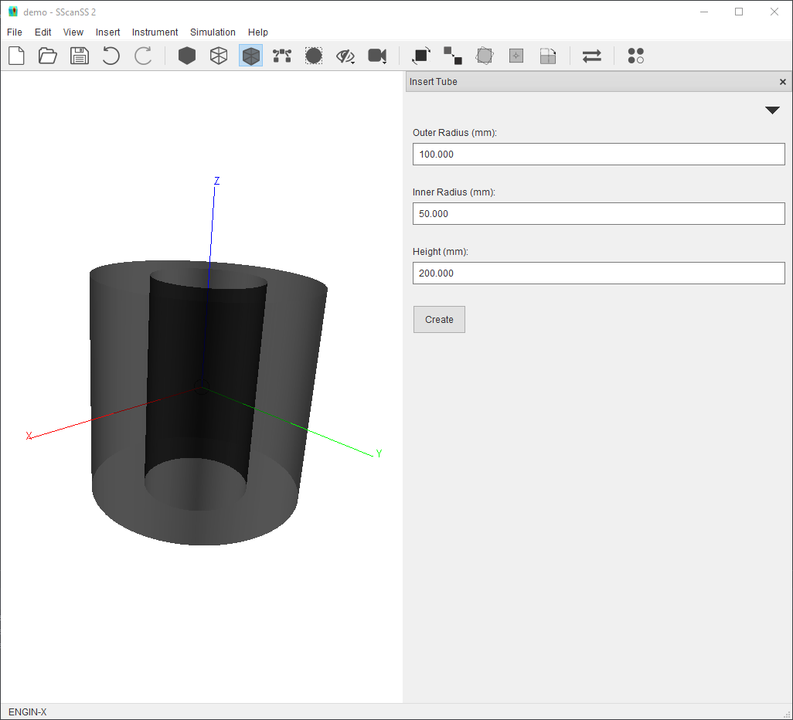
Task: Select the rotate sample tool
Action: pos(421,56)
